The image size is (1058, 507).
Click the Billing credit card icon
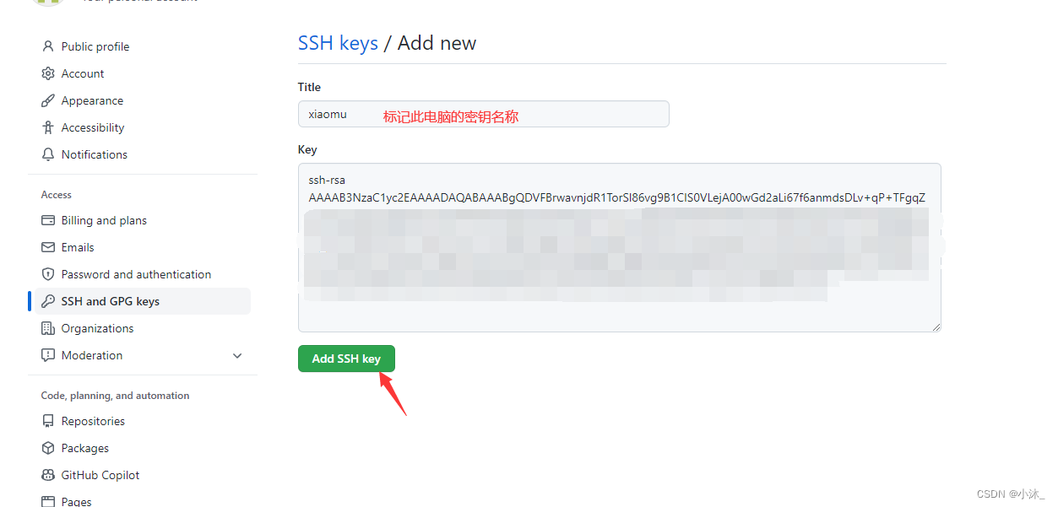click(48, 220)
